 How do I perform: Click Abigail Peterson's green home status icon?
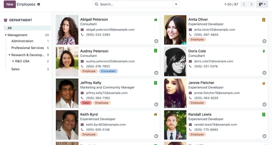click(x=156, y=20)
